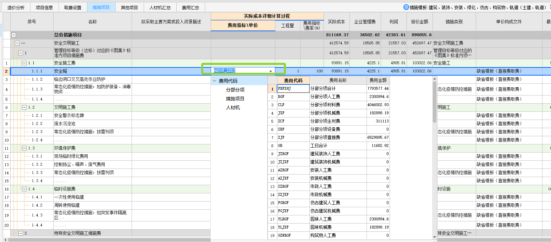Click total actual cost 811169.37
551x242 pixels.
tap(337, 35)
